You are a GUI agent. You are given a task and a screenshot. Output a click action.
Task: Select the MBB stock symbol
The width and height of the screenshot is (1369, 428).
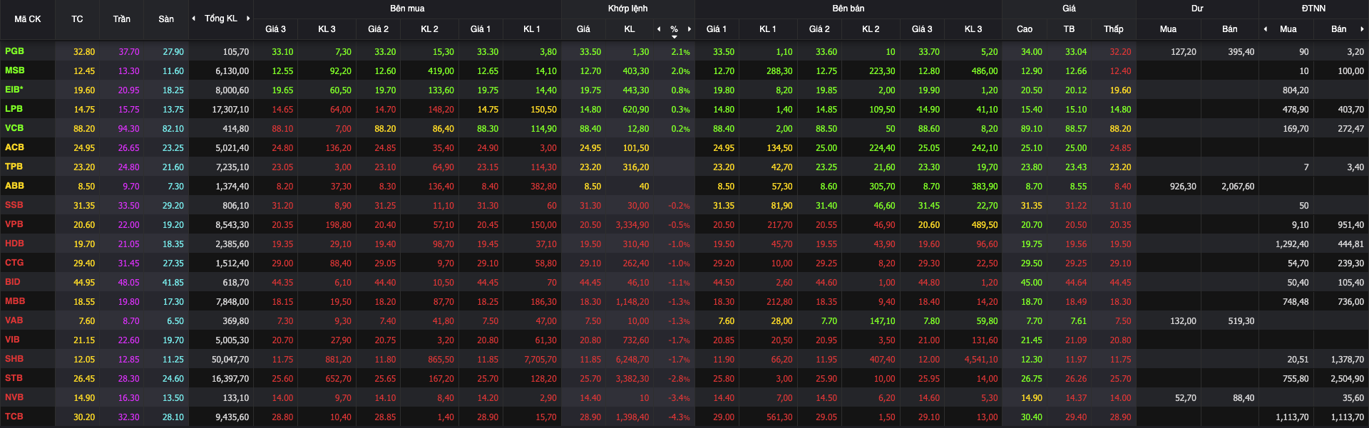click(x=14, y=301)
